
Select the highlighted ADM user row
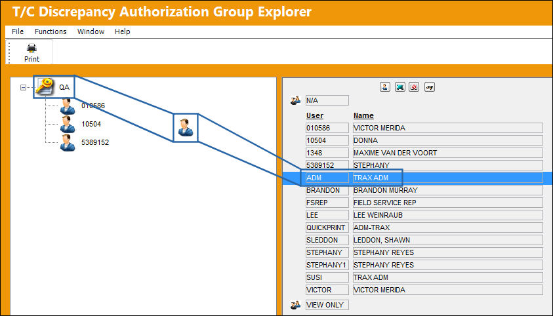coord(418,178)
